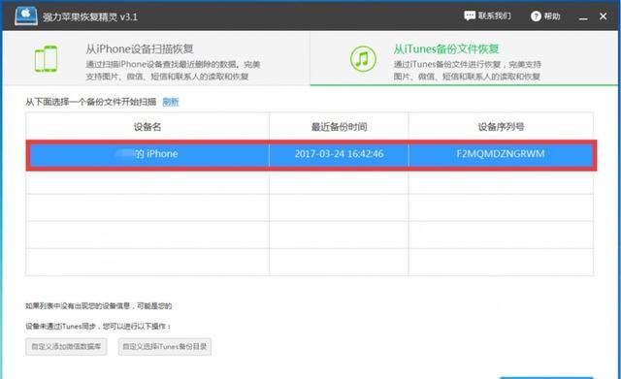Click the blue button at bottom right
Image resolution: width=621 pixels, height=379 pixels.
546,378
